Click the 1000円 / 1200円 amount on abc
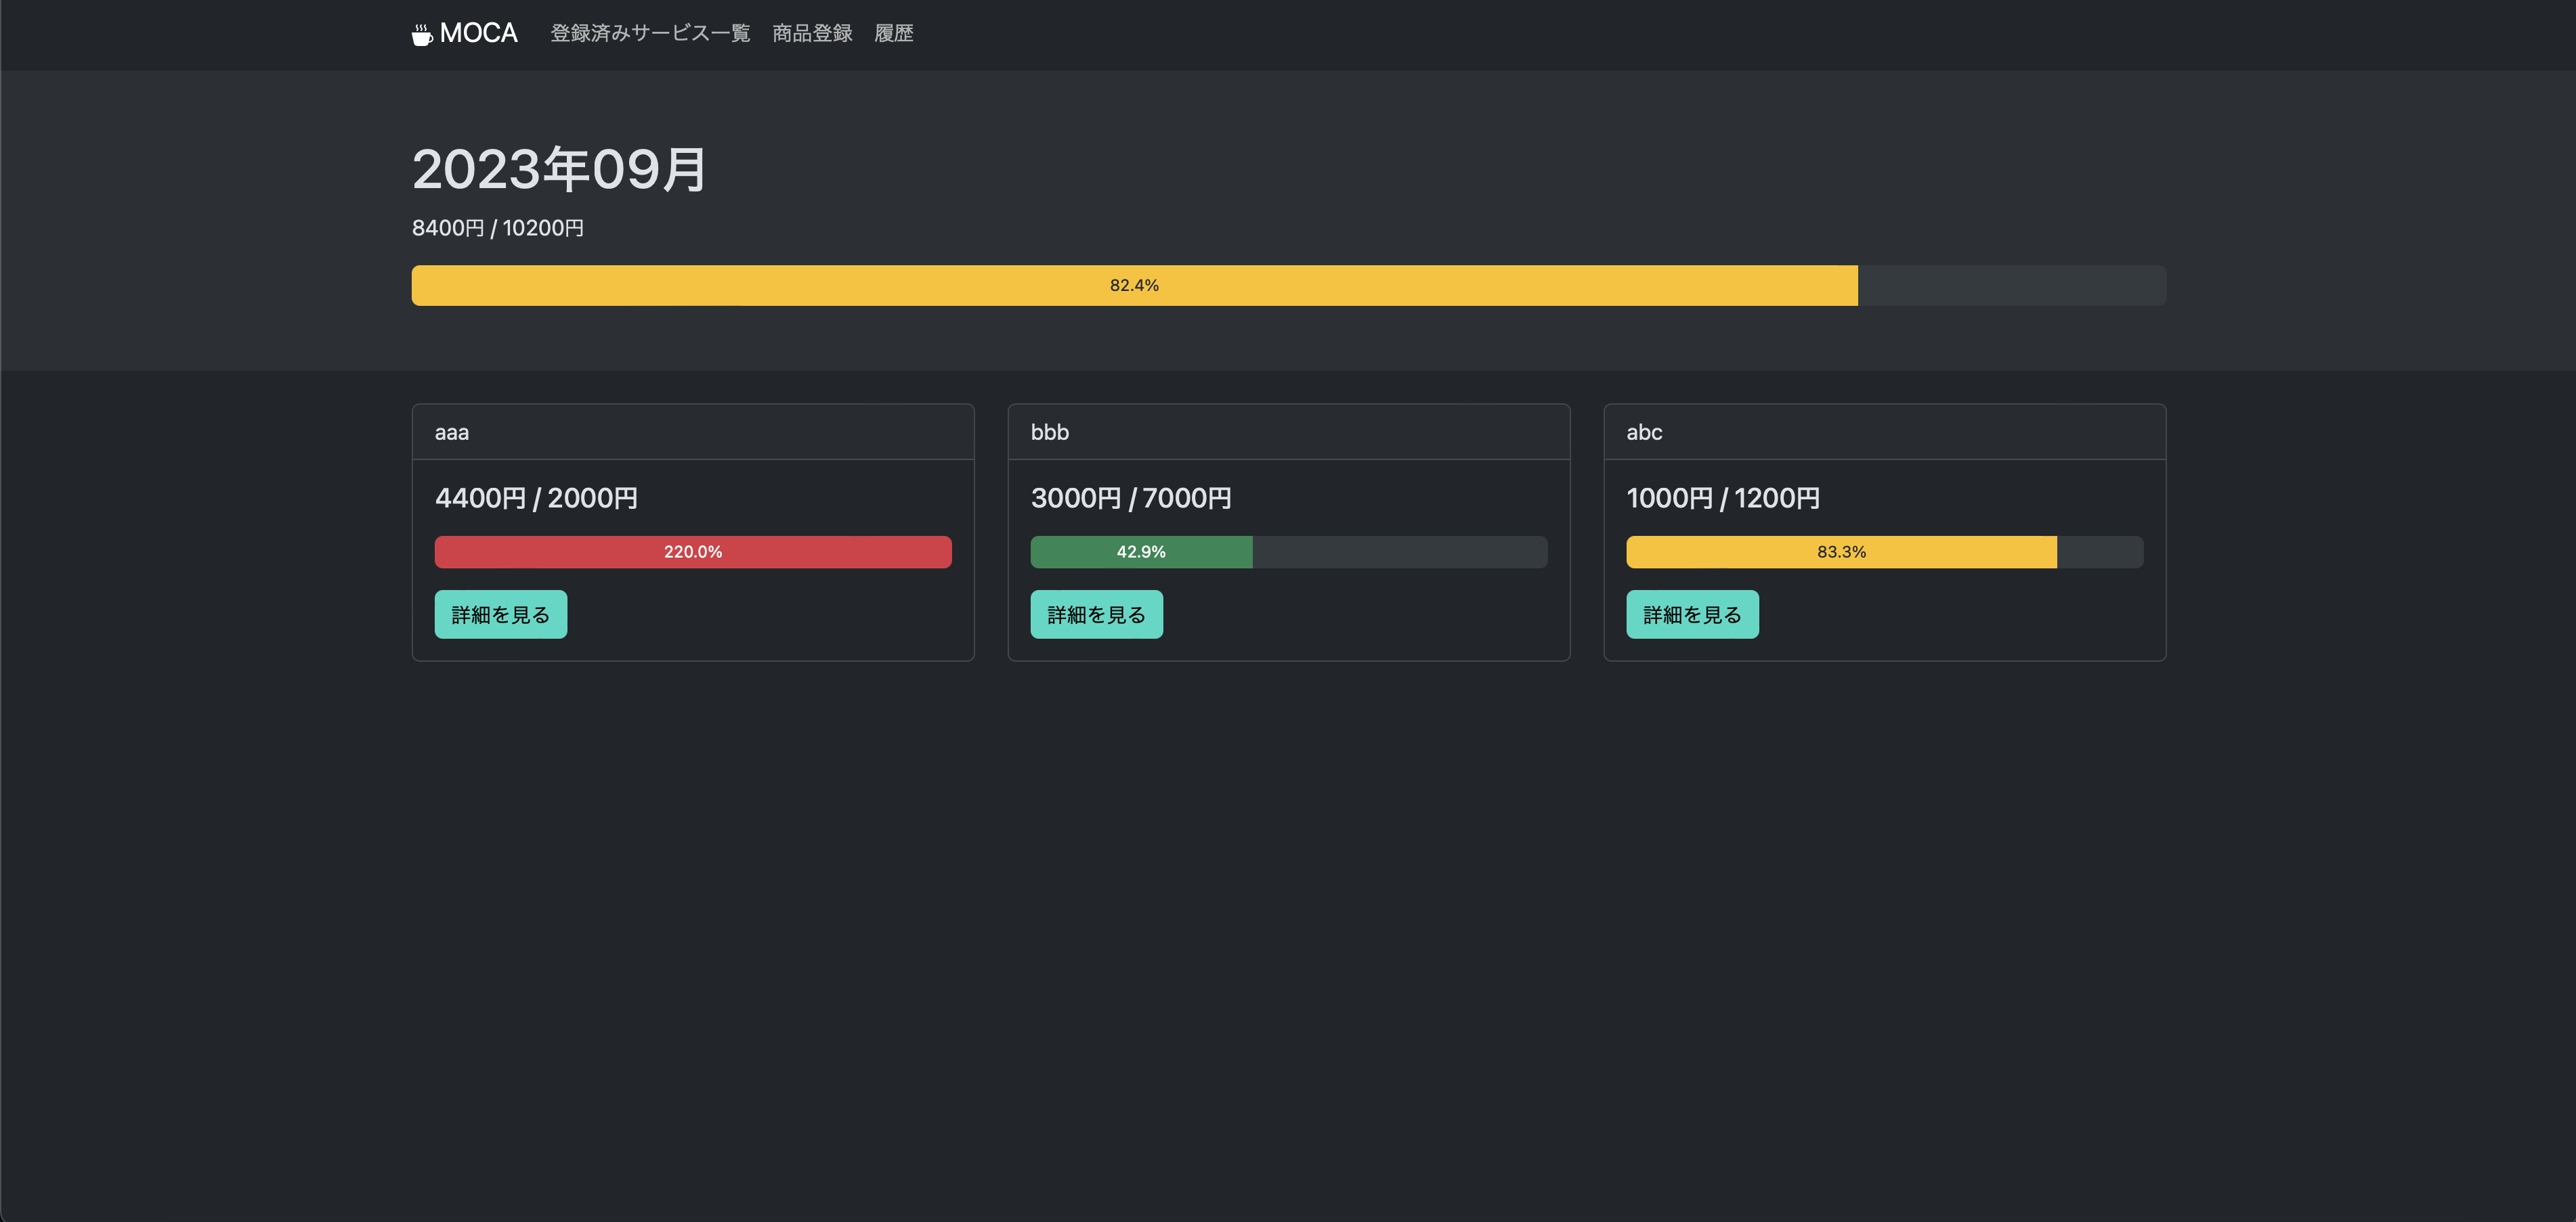The width and height of the screenshot is (2576, 1222). (1723, 497)
